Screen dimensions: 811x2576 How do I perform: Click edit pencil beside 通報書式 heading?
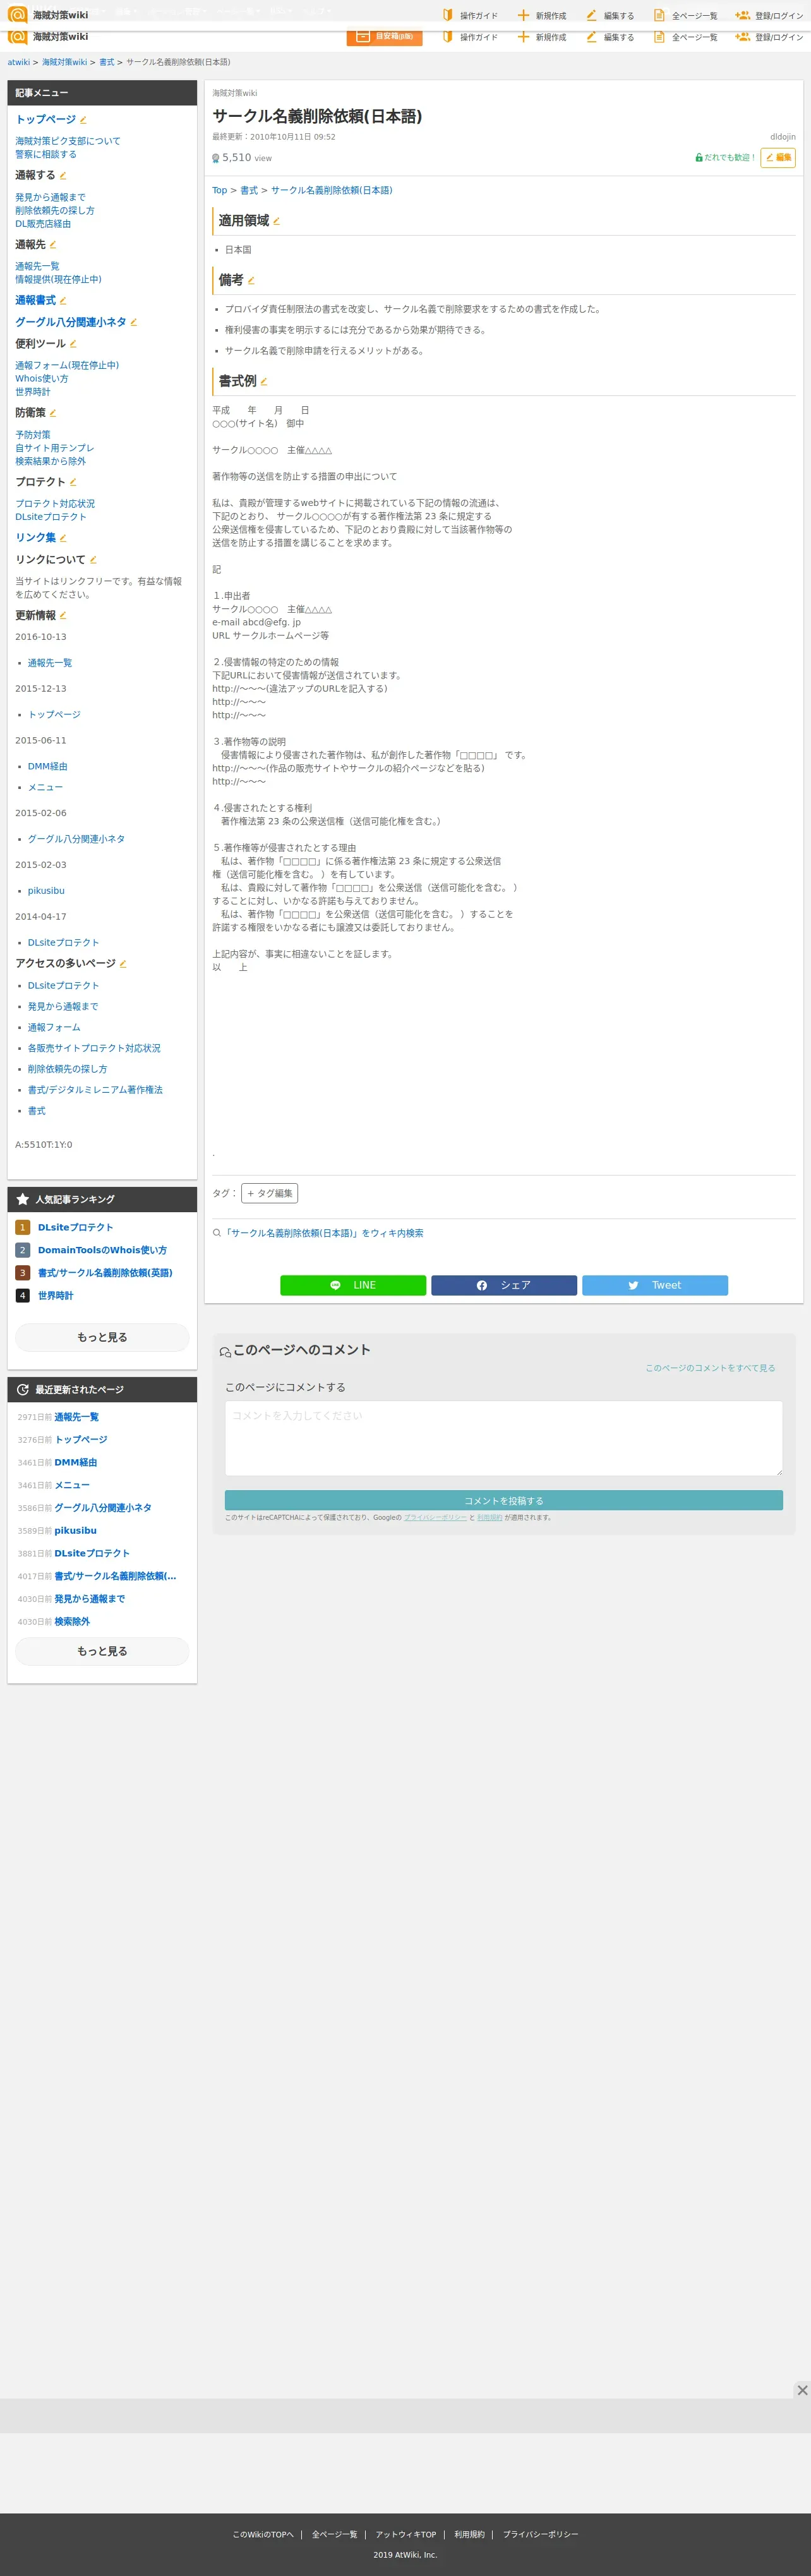(63, 301)
